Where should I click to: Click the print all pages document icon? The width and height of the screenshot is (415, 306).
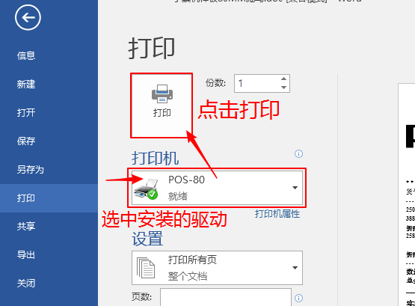pyautogui.click(x=146, y=268)
